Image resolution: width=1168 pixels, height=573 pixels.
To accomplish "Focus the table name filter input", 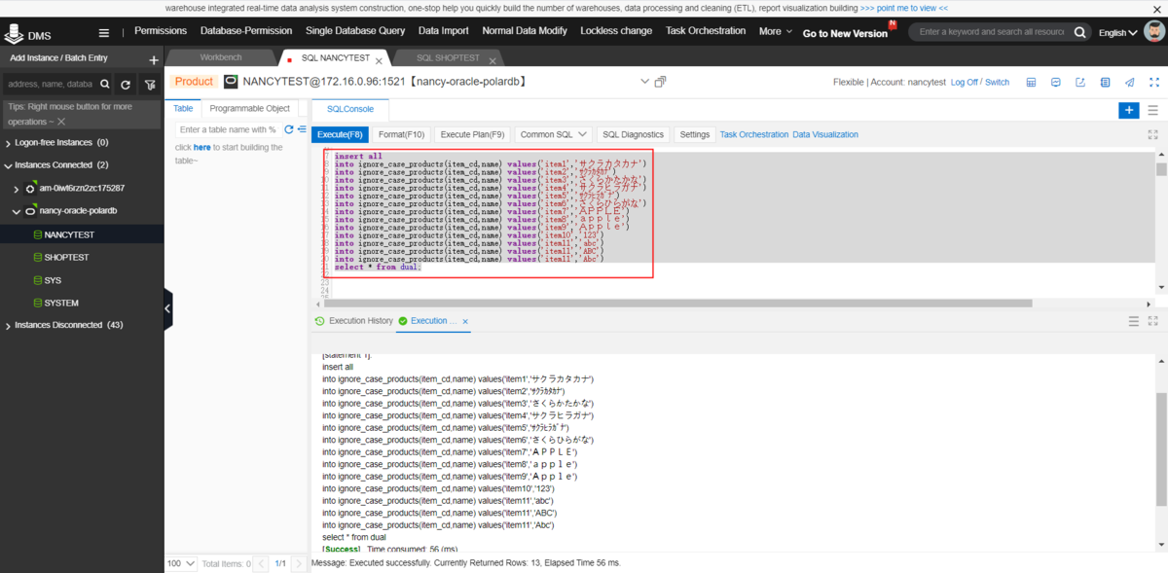I will (x=230, y=129).
